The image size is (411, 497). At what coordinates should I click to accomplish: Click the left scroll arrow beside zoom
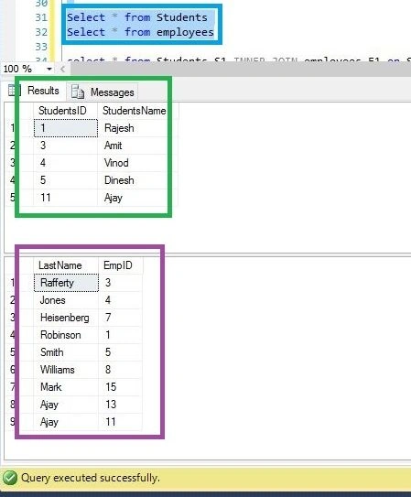(x=62, y=69)
